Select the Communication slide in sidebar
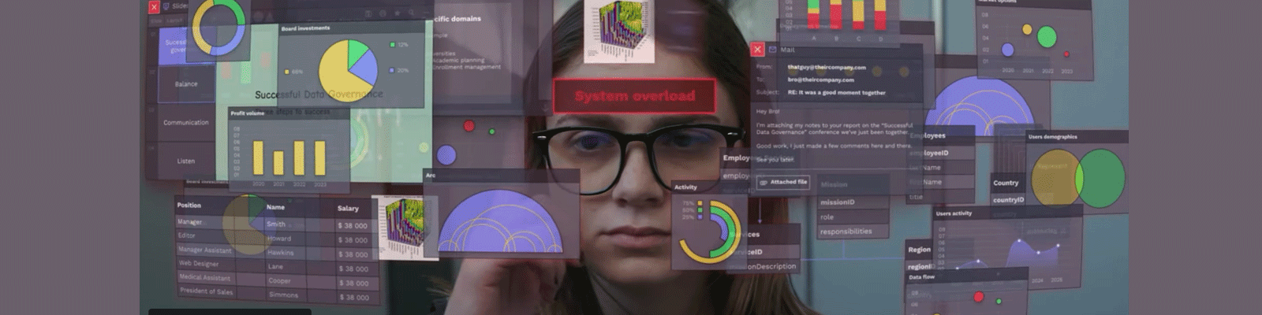This screenshot has width=1262, height=315. point(186,123)
